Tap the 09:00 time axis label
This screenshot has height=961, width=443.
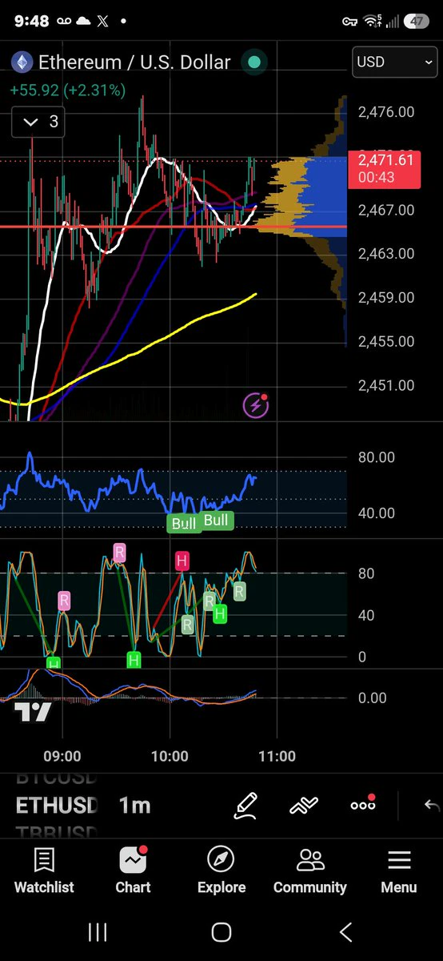point(62,756)
